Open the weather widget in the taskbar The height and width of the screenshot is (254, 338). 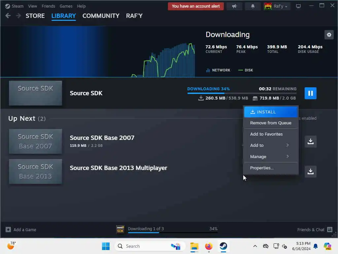(11, 246)
